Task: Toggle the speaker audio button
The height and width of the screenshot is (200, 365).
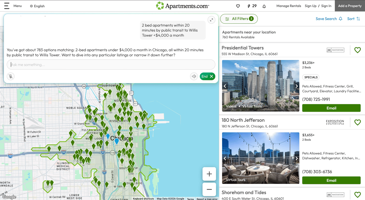Action: pyautogui.click(x=194, y=76)
